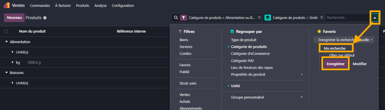Sort by Référence interne column header
Screen dimensions: 385x110
coord(131,31)
